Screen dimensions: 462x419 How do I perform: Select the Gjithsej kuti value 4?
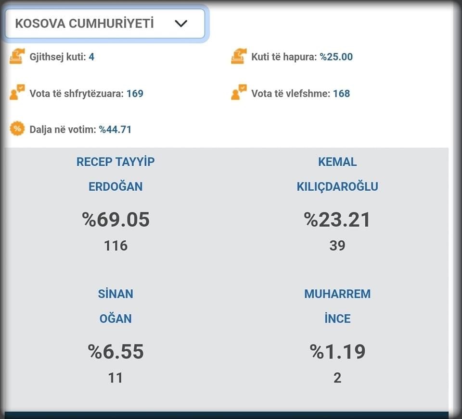(x=91, y=57)
